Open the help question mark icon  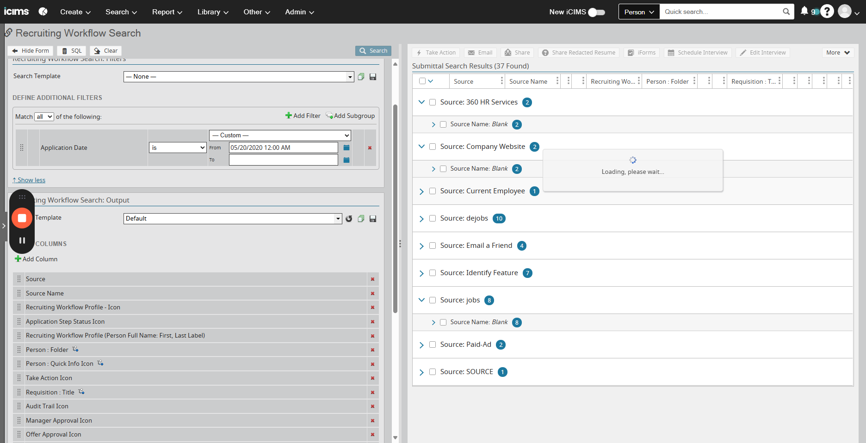827,12
